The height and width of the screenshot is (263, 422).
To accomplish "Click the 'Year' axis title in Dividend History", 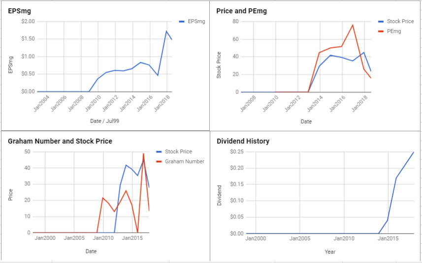I will (330, 252).
